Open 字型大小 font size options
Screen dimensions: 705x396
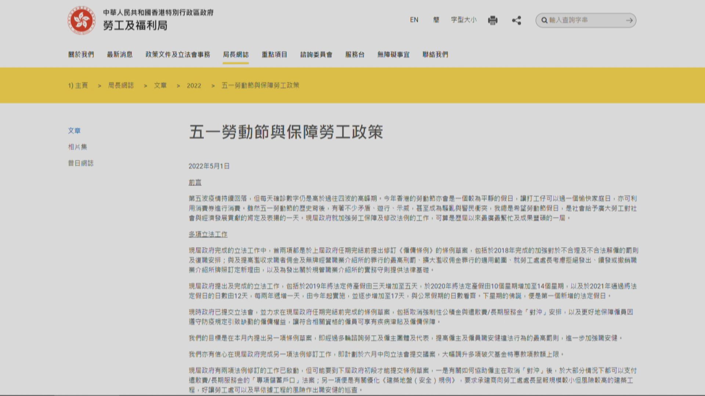click(463, 20)
